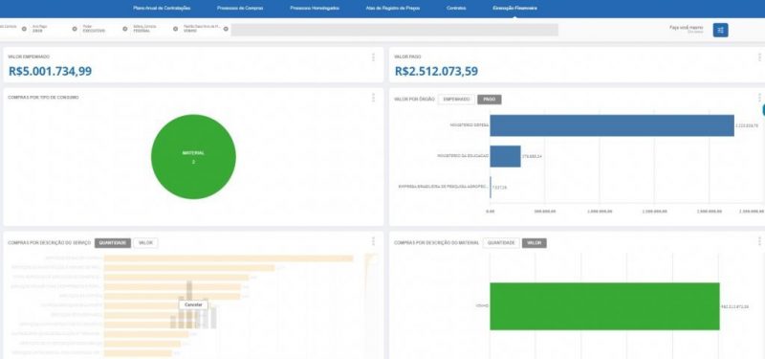This screenshot has width=765, height=359.
Task: Switch service purchases chart to Valor
Action: point(146,243)
